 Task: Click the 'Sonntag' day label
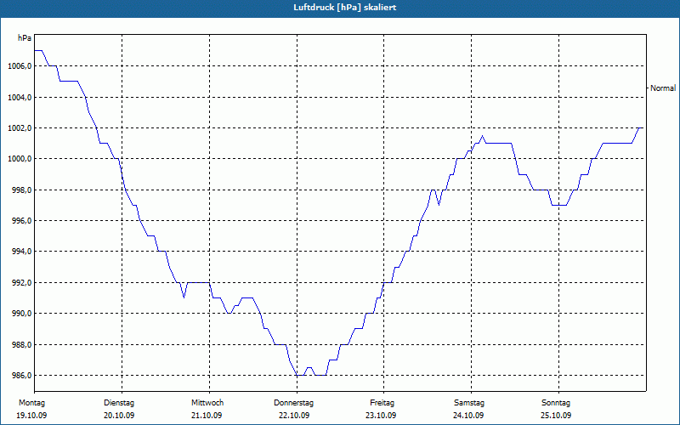(556, 403)
